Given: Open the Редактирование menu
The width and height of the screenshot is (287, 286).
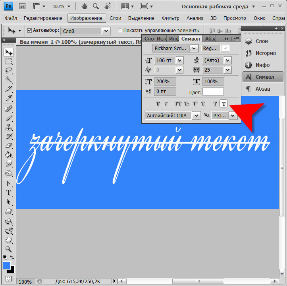Looking at the screenshot, I should click(x=43, y=18).
